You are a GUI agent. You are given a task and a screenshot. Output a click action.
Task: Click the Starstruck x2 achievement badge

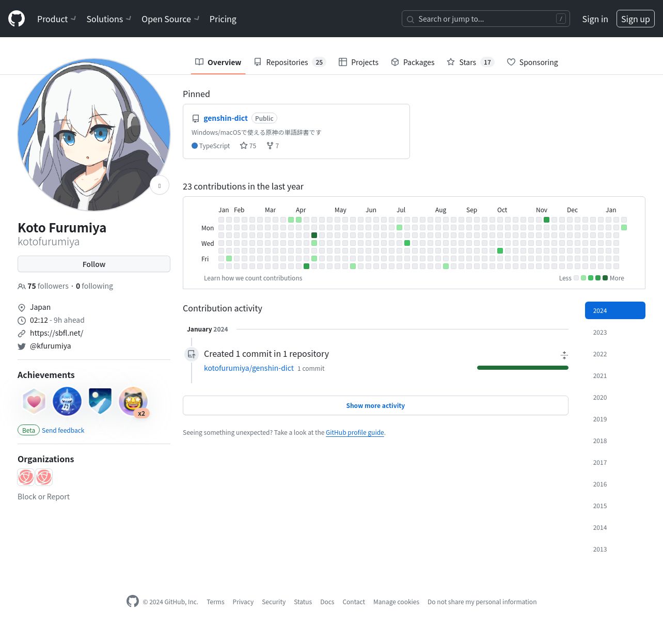point(133,401)
